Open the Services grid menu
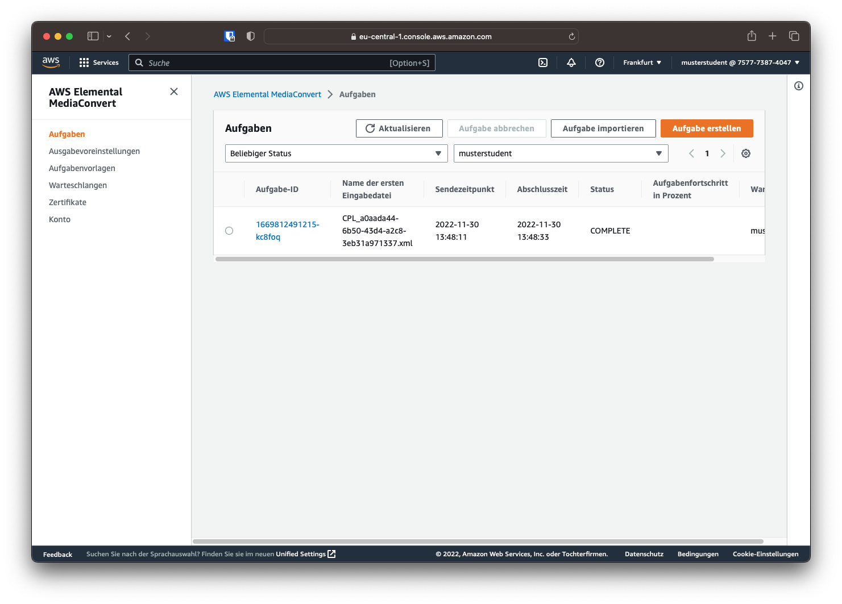The height and width of the screenshot is (604, 842). [x=99, y=63]
